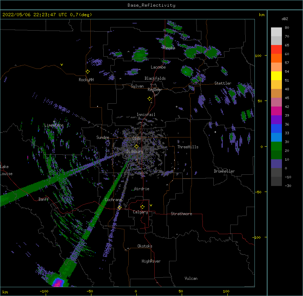
Task: Click the Sundre label
Action: pyautogui.click(x=103, y=137)
